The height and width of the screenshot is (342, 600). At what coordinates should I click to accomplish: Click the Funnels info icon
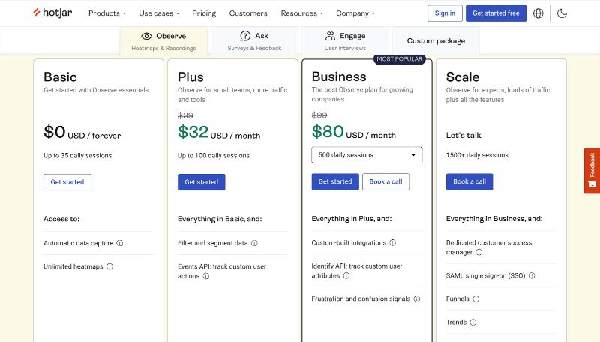476,298
